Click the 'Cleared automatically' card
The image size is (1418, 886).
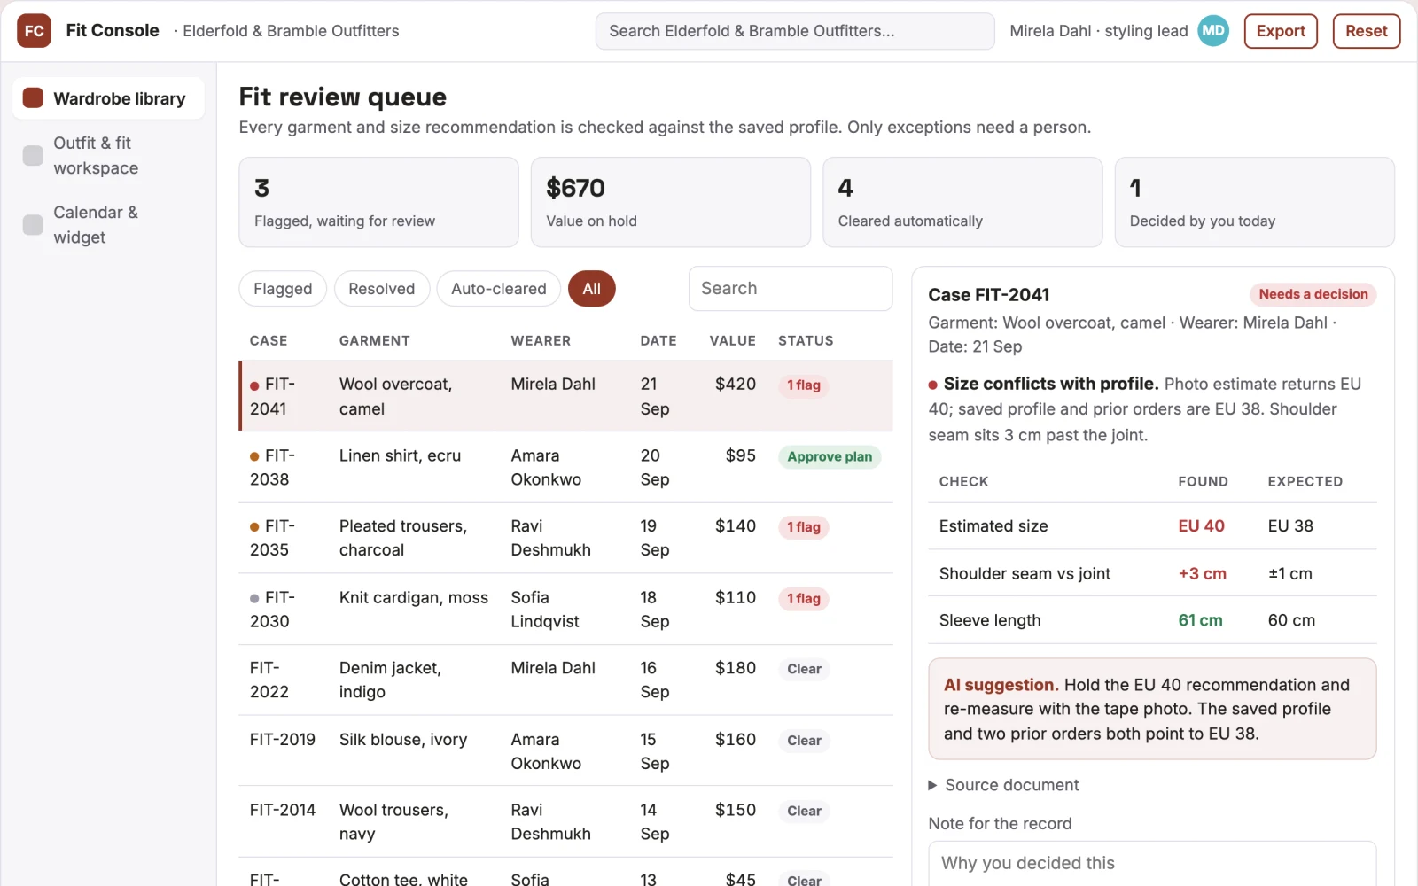point(962,202)
